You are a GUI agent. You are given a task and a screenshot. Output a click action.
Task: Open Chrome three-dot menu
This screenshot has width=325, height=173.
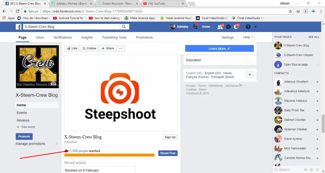click(321, 11)
